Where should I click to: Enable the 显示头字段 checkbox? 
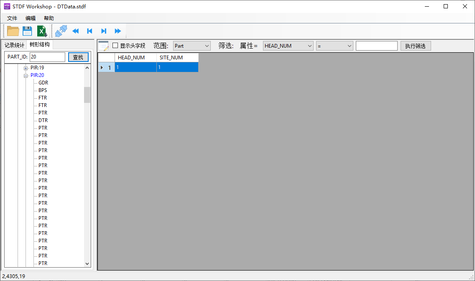click(115, 46)
